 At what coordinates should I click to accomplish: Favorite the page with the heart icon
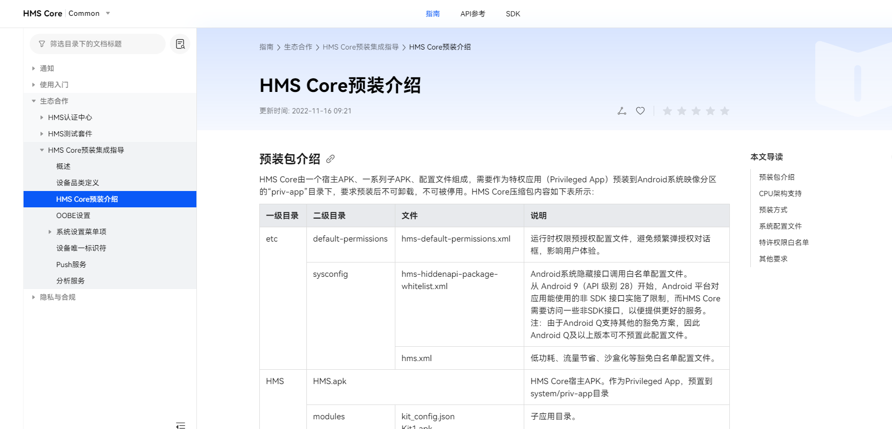point(640,111)
